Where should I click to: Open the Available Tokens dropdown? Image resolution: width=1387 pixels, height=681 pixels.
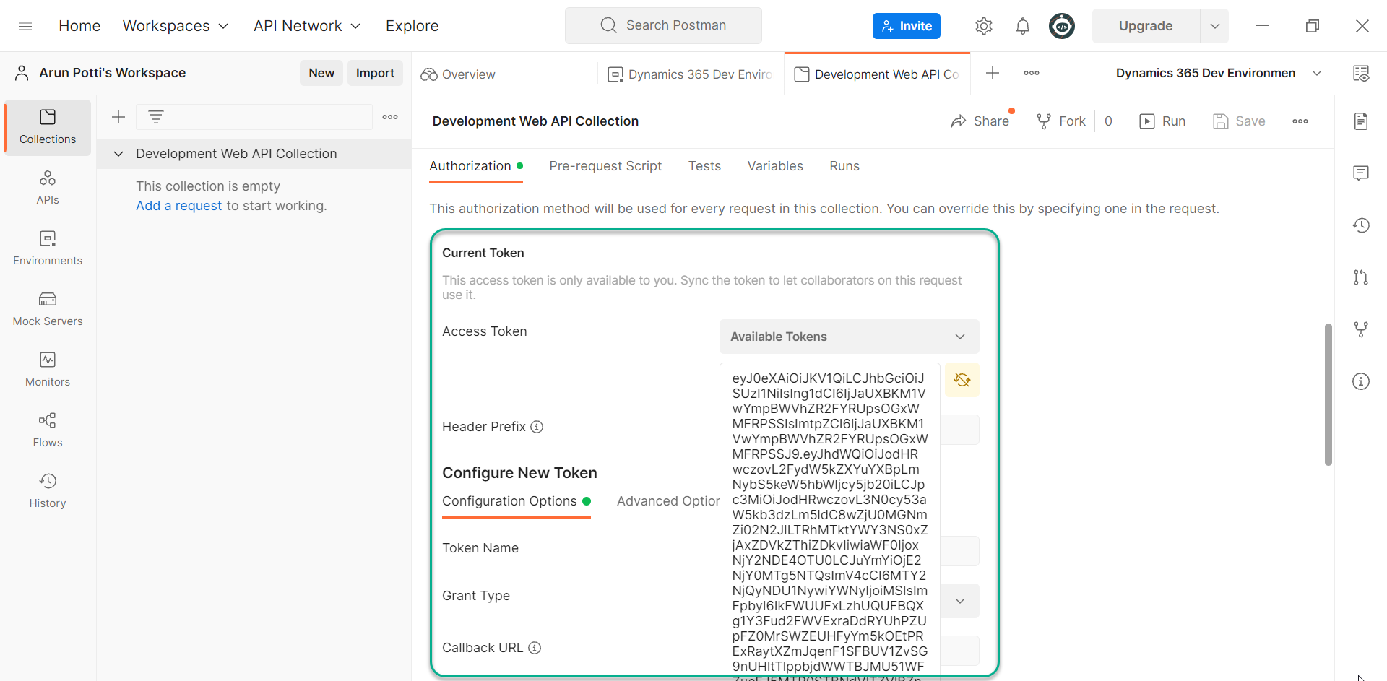point(849,337)
